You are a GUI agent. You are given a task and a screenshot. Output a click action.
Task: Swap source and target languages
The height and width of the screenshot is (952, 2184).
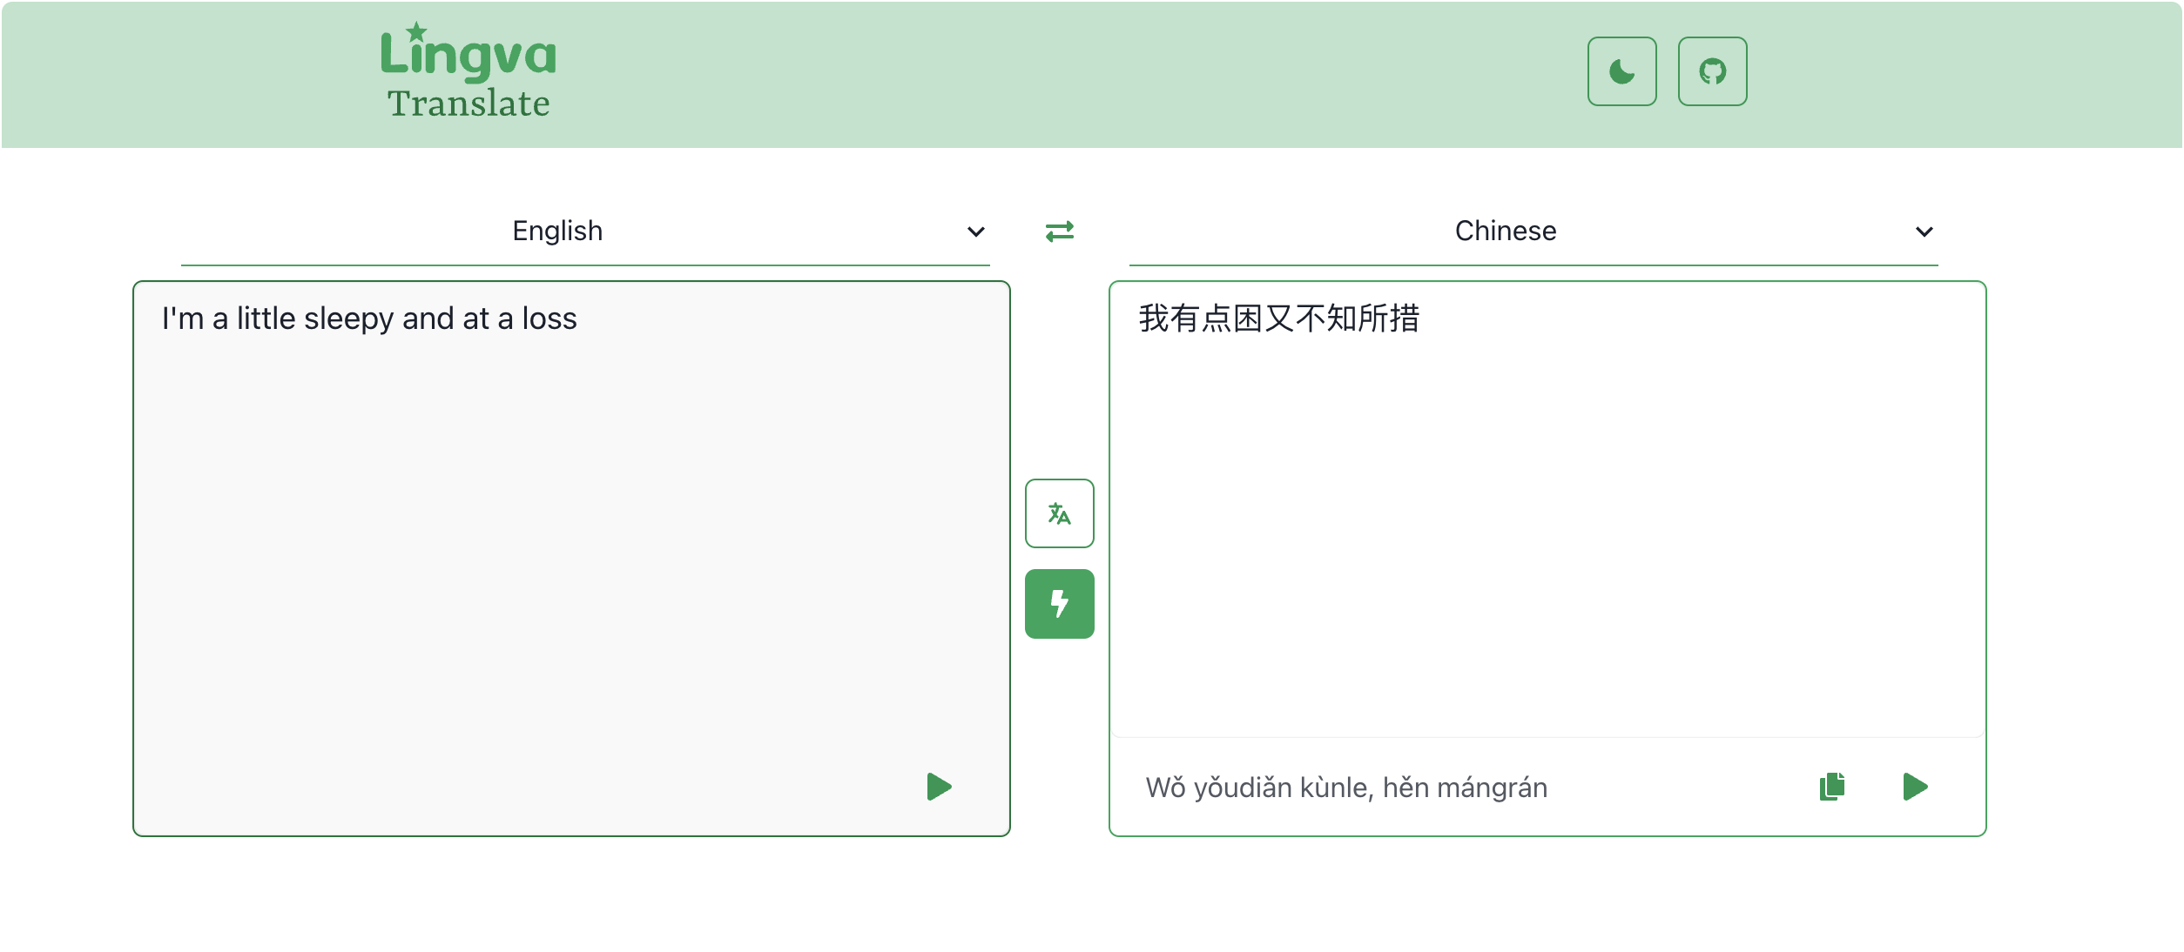tap(1060, 231)
